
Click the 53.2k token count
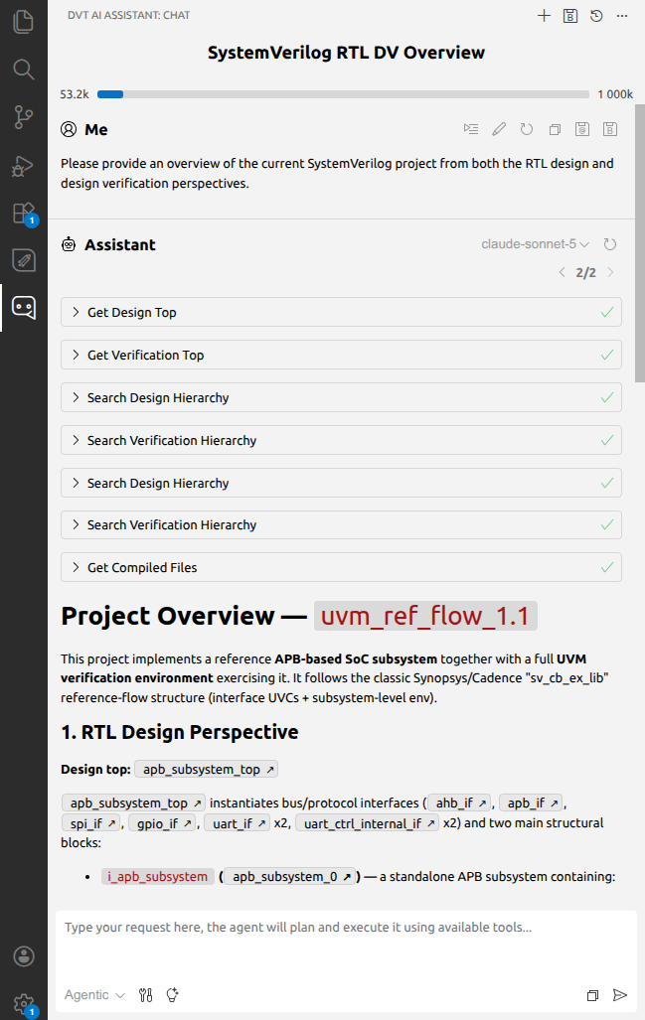[x=75, y=94]
